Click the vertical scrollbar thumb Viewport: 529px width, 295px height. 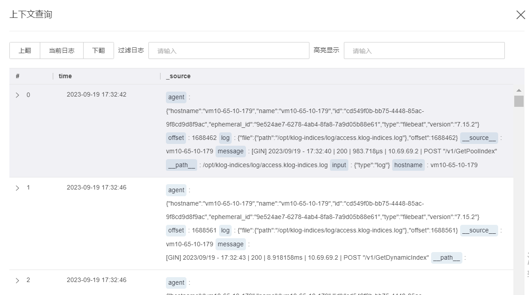click(x=519, y=101)
